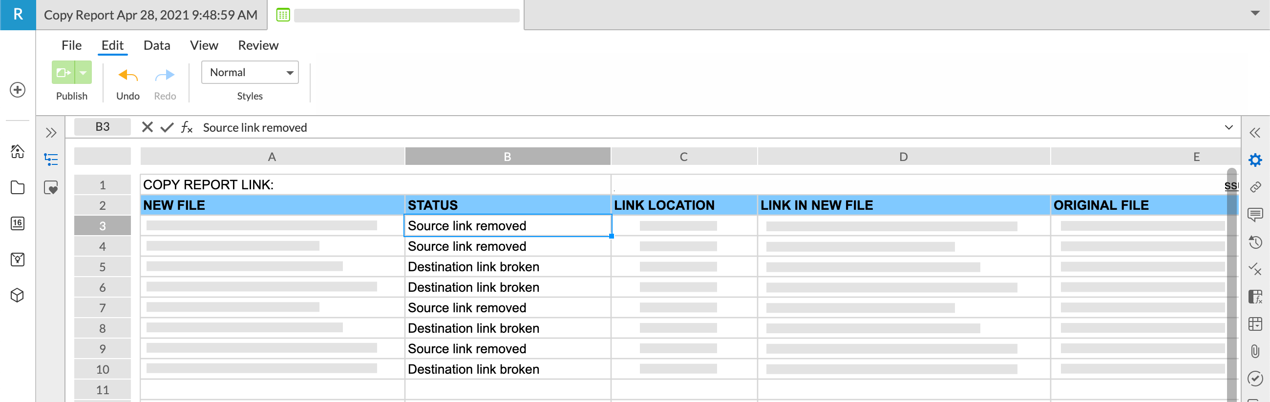Screen dimensions: 1270x402
Task: Open the comments icon in right sidebar
Action: click(x=1255, y=214)
